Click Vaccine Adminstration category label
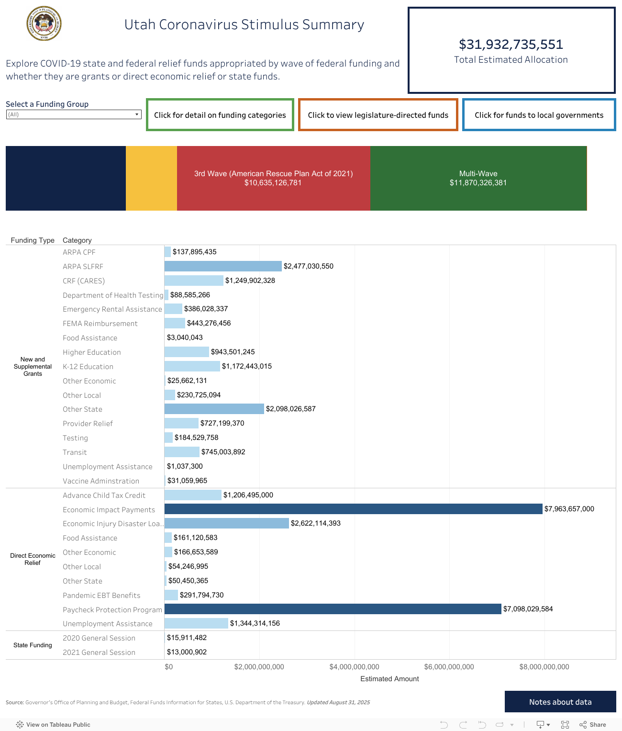Screen dimensions: 622x731 point(101,481)
